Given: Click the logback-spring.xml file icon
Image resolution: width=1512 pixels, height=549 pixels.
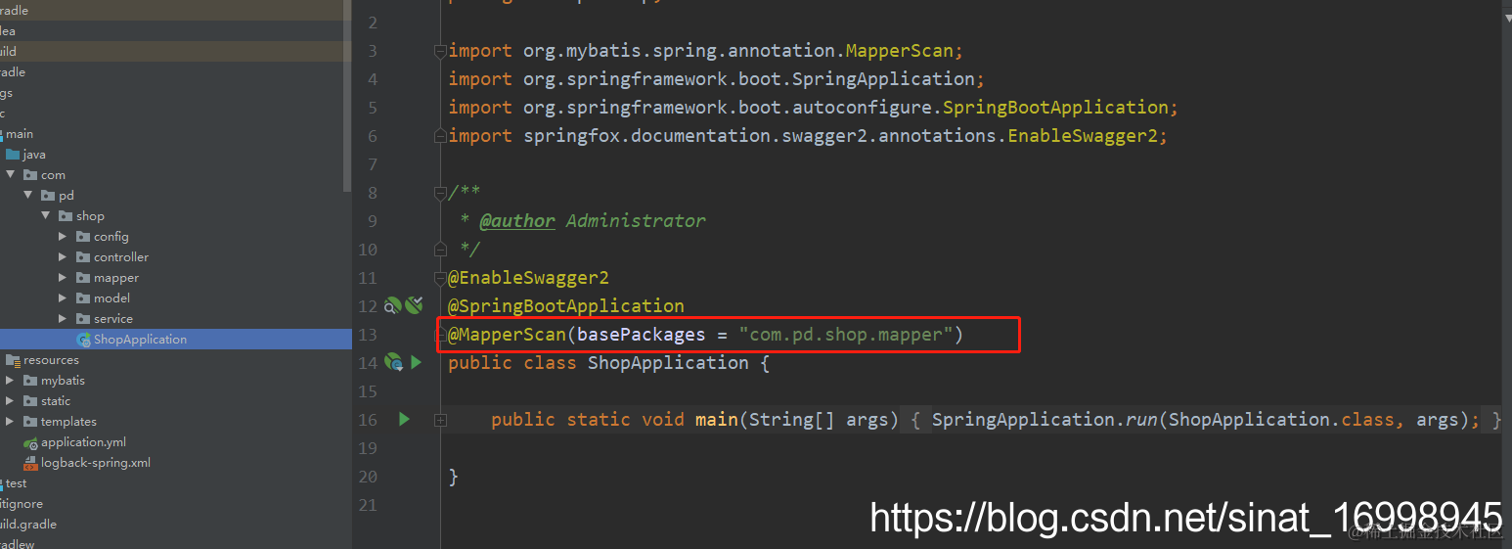Looking at the screenshot, I should click(x=30, y=463).
